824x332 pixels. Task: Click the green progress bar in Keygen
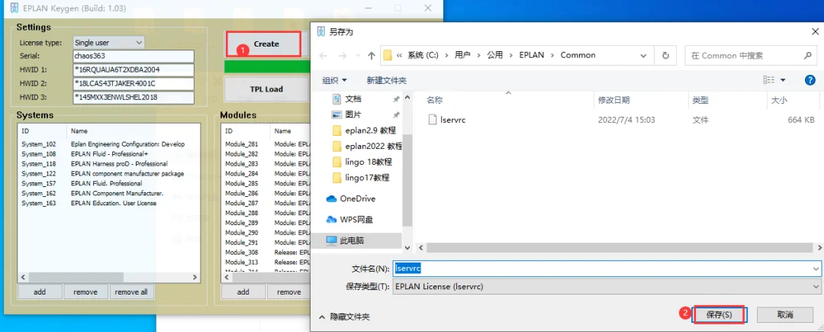(x=266, y=67)
